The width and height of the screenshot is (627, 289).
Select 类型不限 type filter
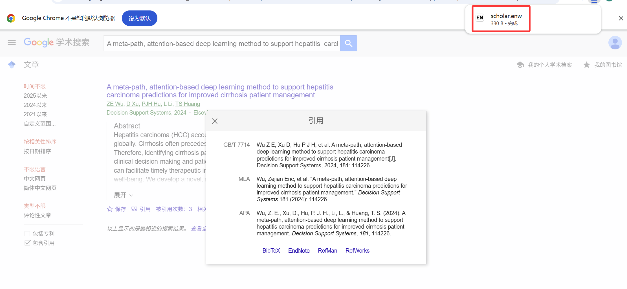[34, 206]
